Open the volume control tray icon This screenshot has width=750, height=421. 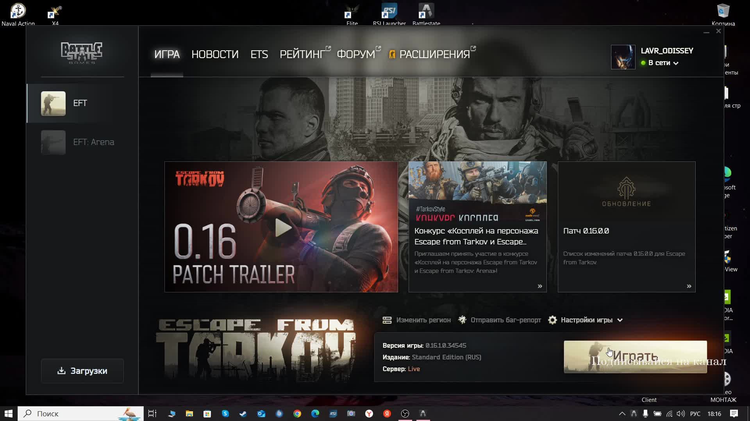coord(681,414)
